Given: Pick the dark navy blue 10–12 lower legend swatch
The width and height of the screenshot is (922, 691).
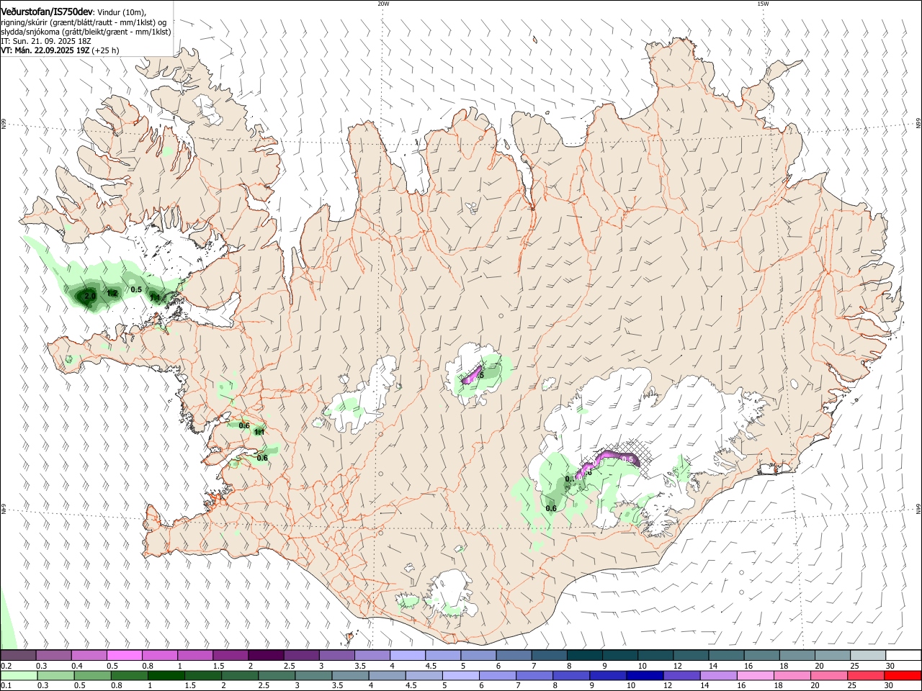Looking at the screenshot, I should [644, 675].
